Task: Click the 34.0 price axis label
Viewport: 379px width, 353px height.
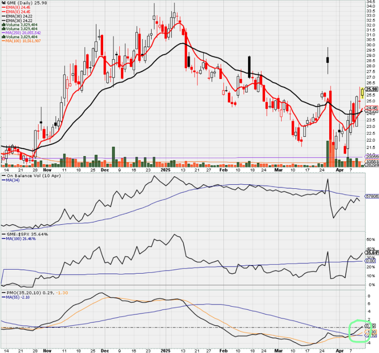Action: 371,6
